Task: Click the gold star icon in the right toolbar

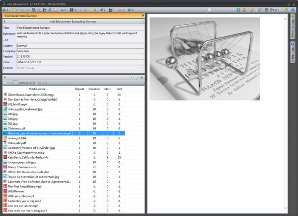Action: (x=244, y=10)
